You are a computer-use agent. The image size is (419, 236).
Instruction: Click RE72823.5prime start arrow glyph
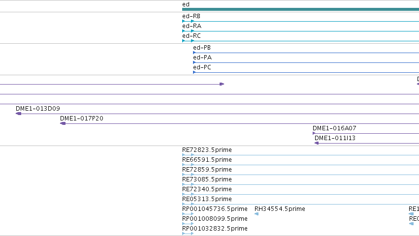[184, 155]
